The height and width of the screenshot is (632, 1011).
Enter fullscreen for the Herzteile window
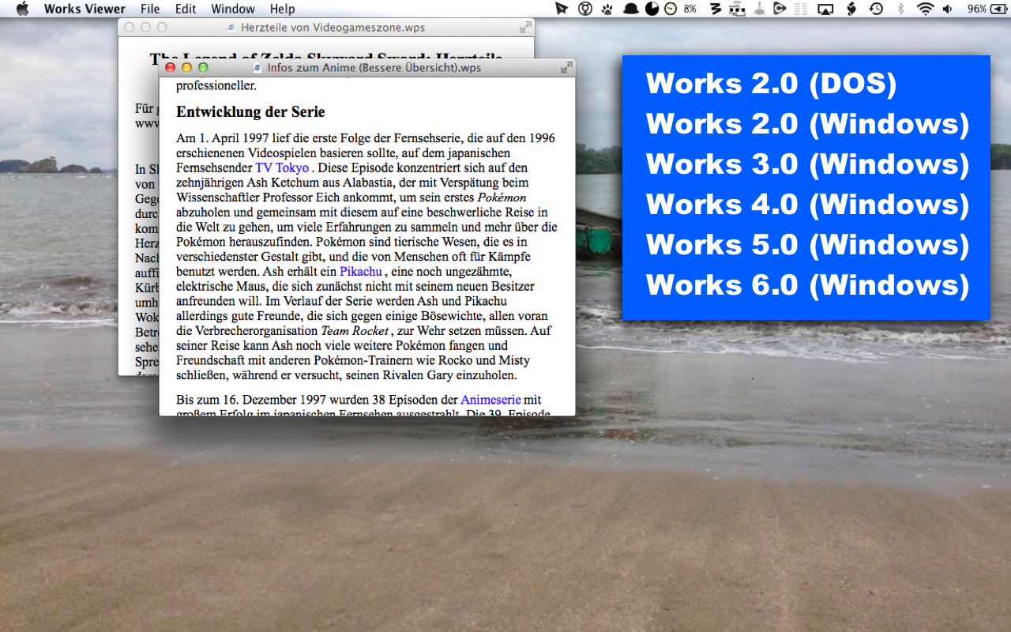525,28
